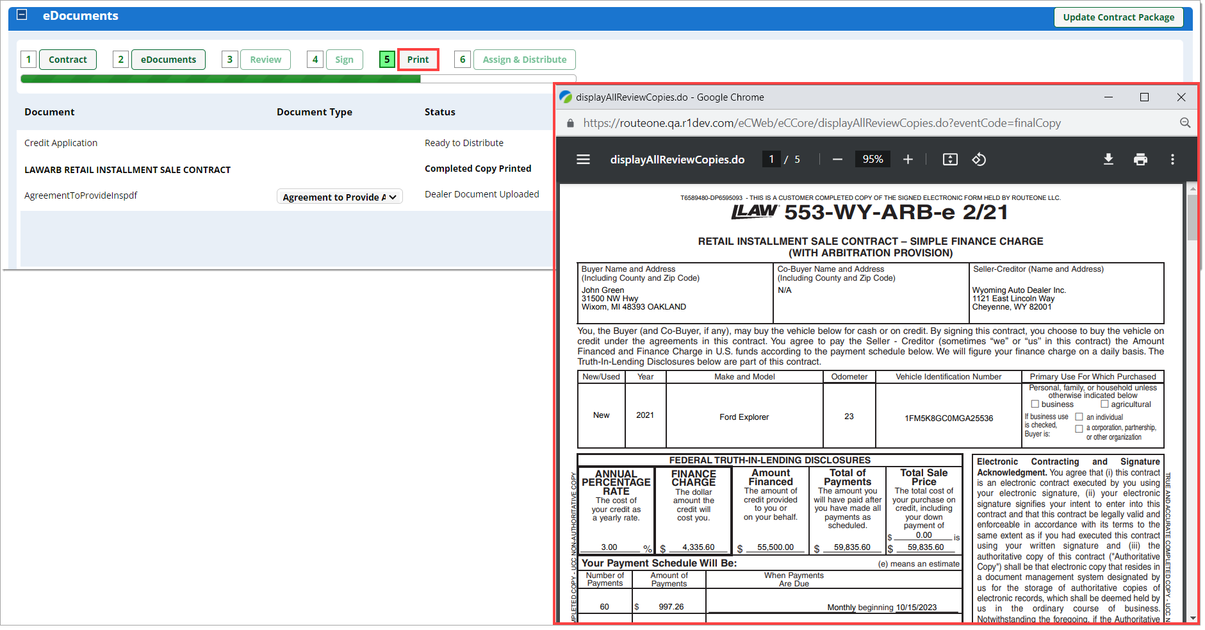Minimize the displayAllReviewCopies Chrome window
1205x630 pixels.
tap(1108, 97)
